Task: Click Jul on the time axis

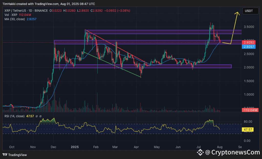Action: pyautogui.click(x=199, y=147)
